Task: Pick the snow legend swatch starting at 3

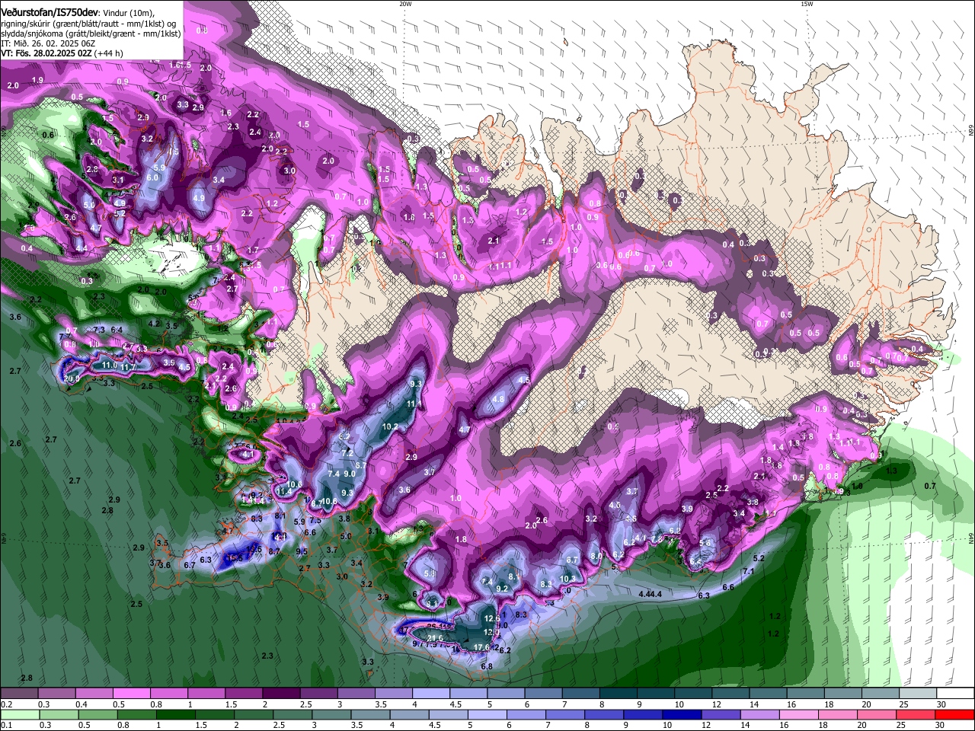Action: click(x=356, y=693)
